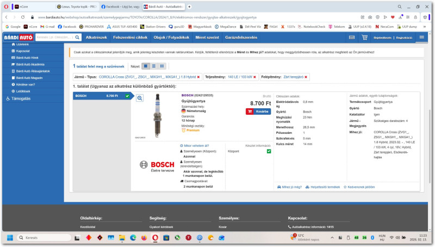The image size is (435, 247).
Task: Switch to the Facebook browser tab
Action: click(x=120, y=7)
